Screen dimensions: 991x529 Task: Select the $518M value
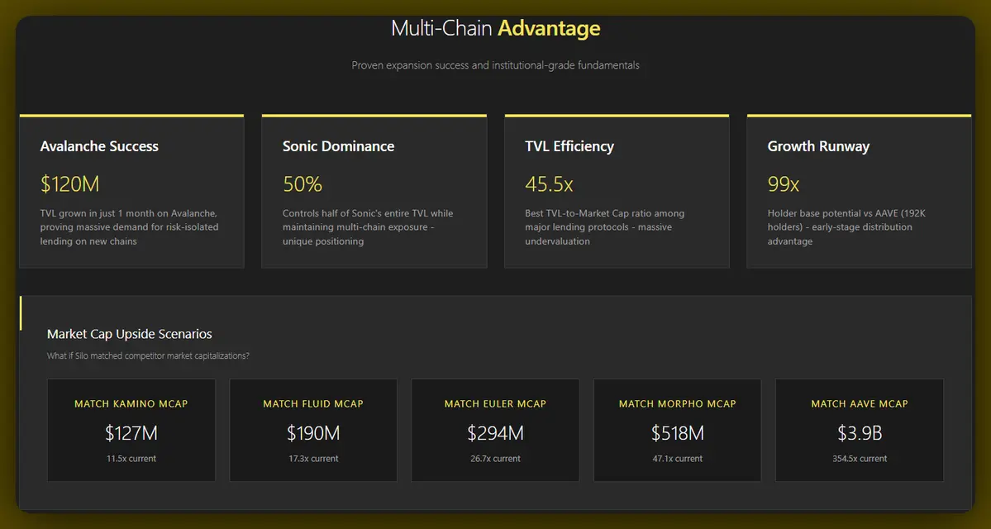[677, 433]
